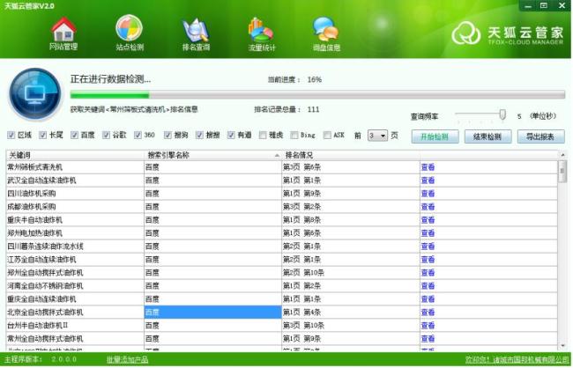Select keyword cell 常州全自动搅拌式油炸机
This screenshot has height=368, width=573.
(75, 338)
